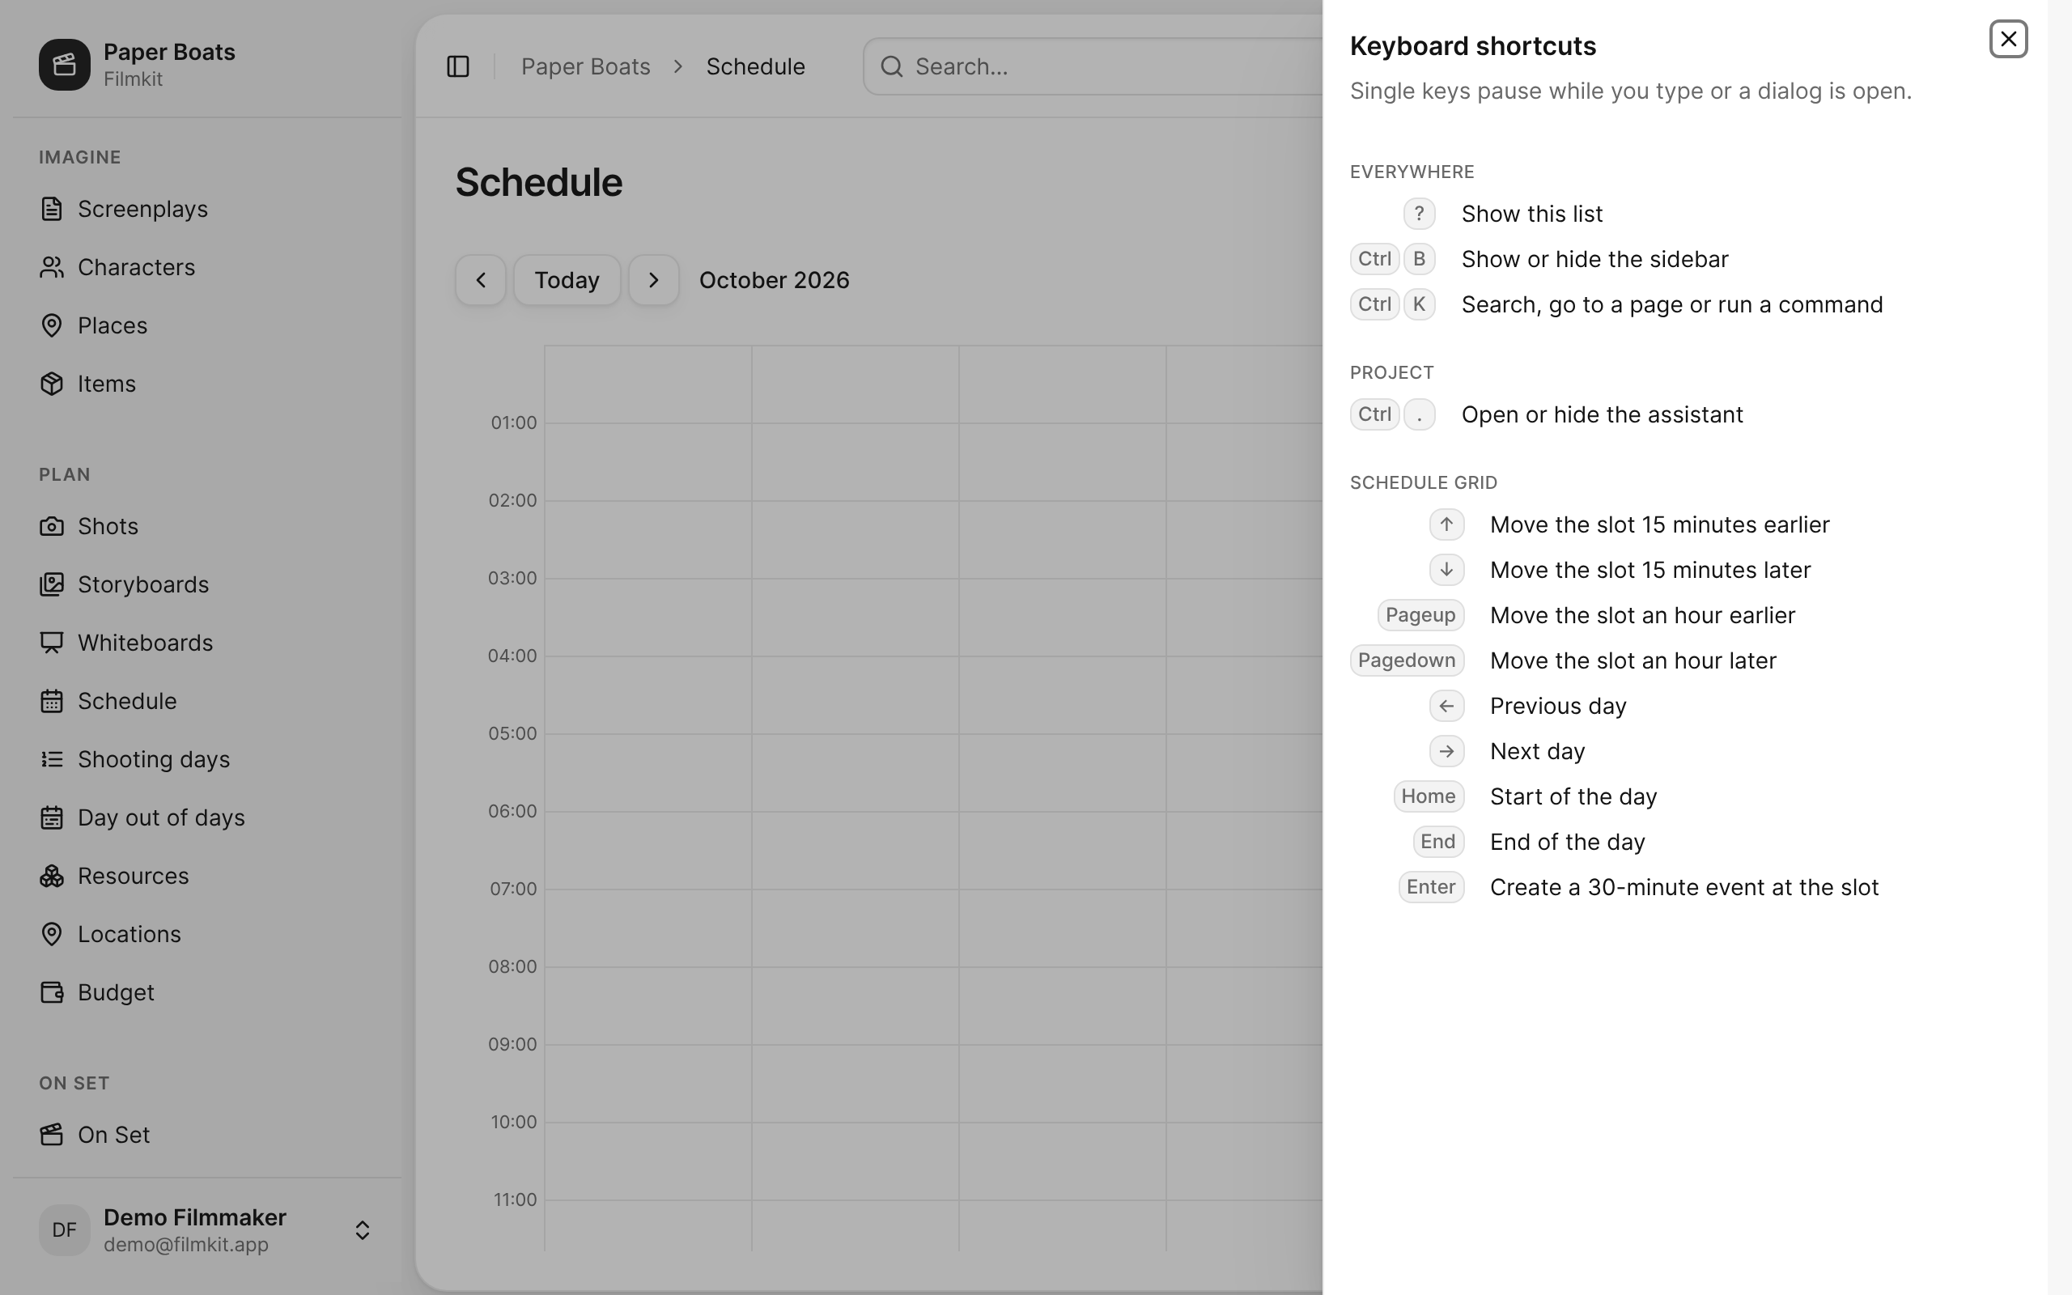Viewport: 2072px width, 1295px height.
Task: Focus the Search input field
Action: tap(1093, 66)
